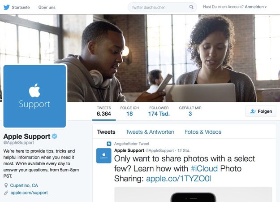
Task: Focus the Twitter durchsuchen search field
Action: 162,7
